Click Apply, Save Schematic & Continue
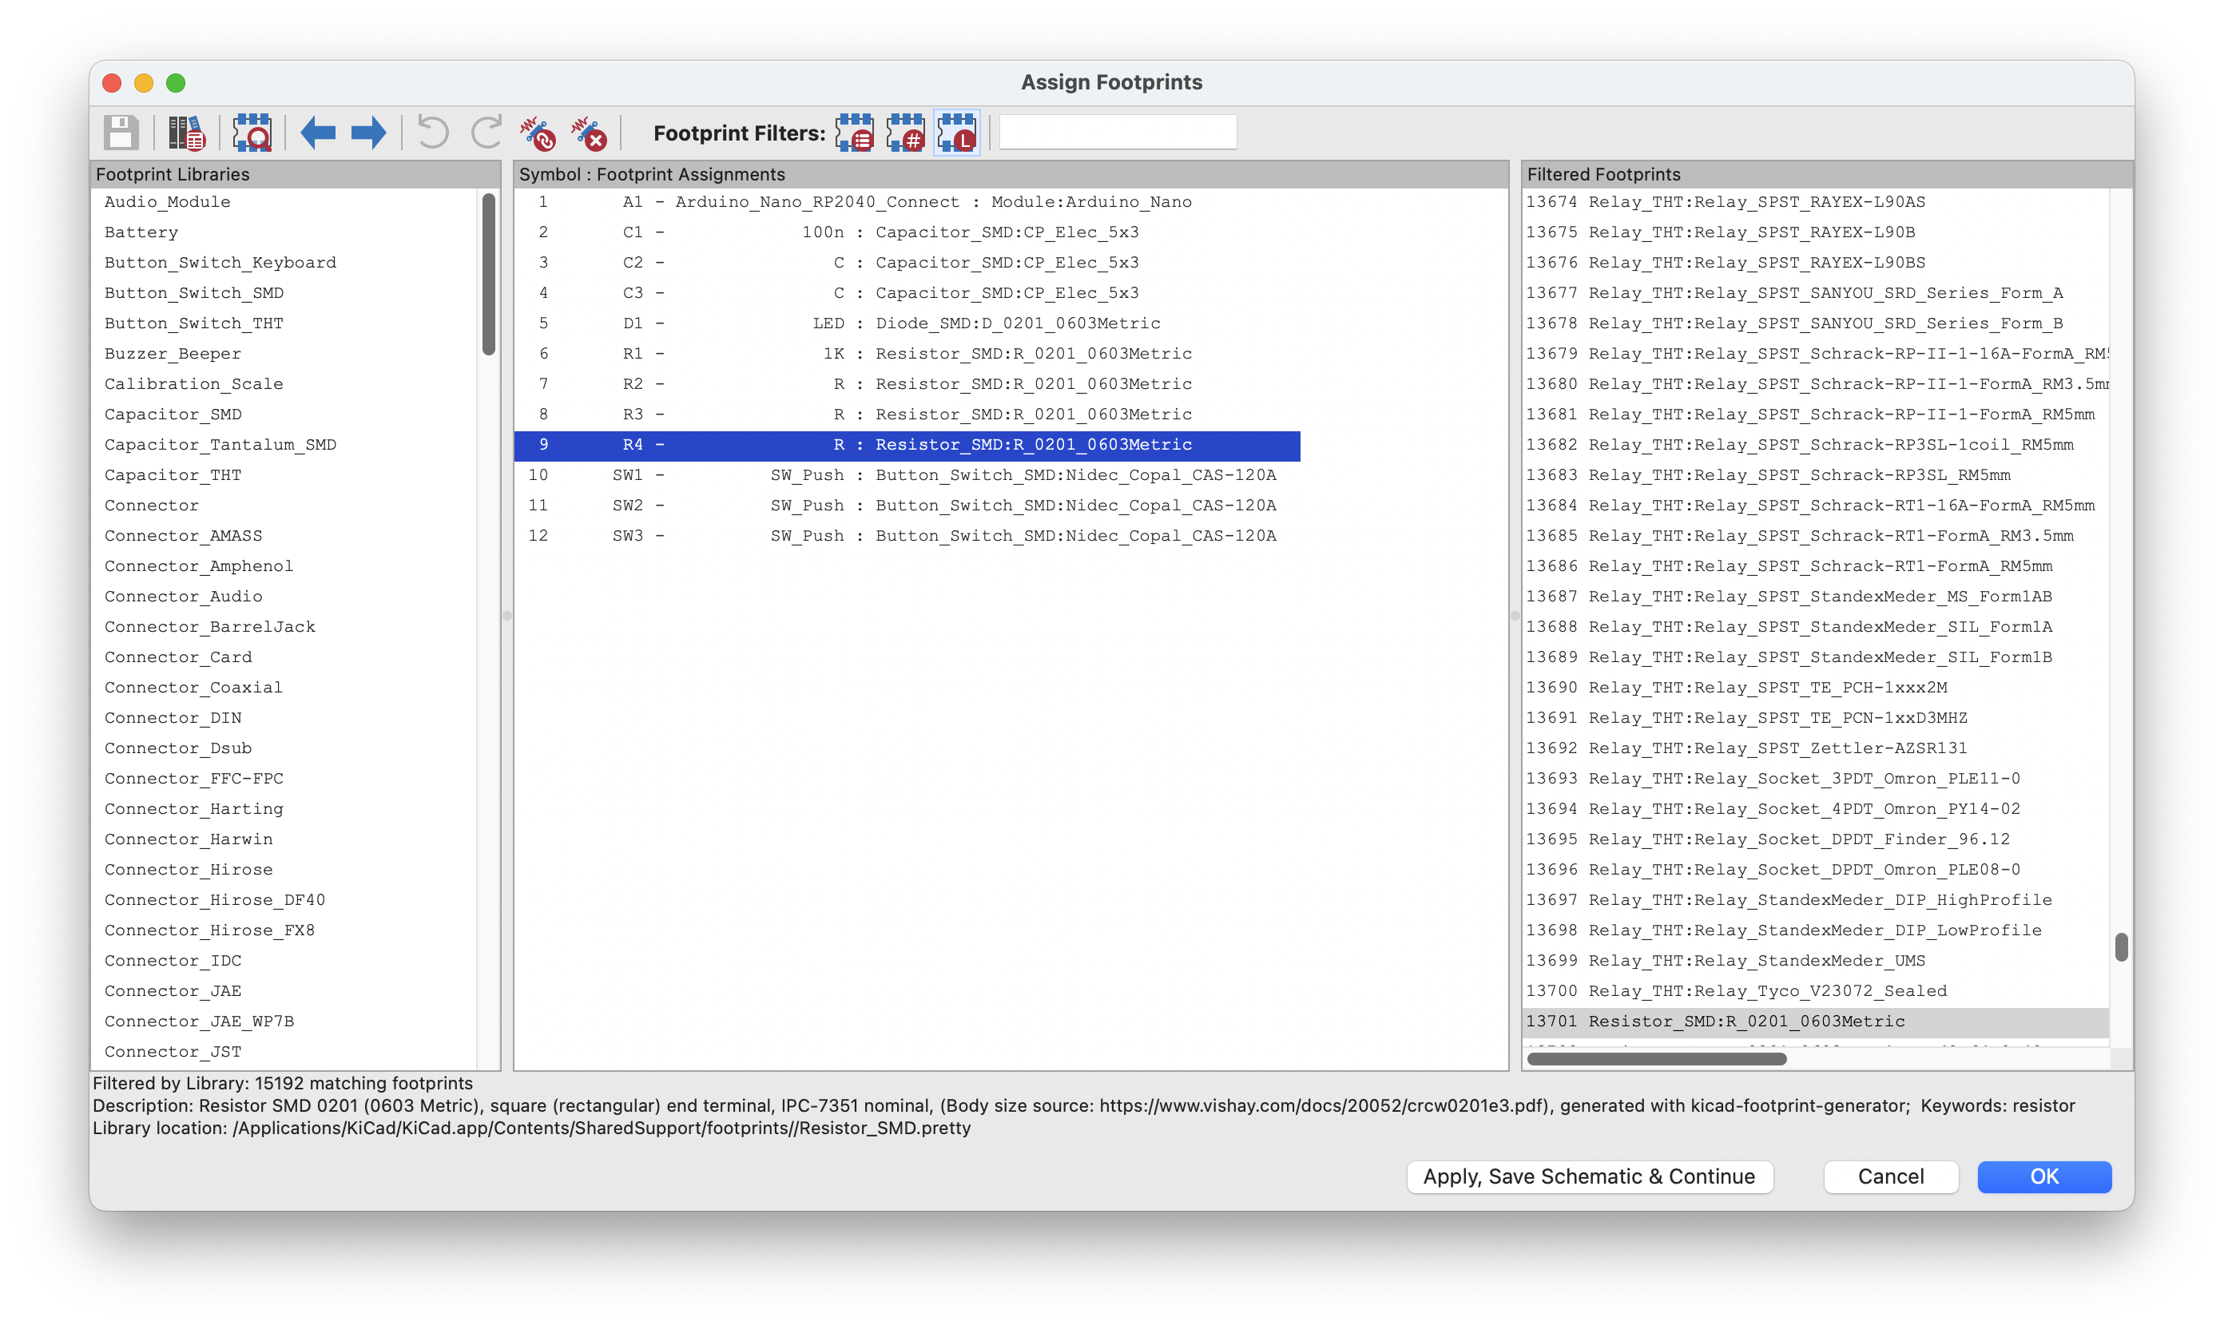Screen dimensions: 2224x1329 (1589, 1176)
